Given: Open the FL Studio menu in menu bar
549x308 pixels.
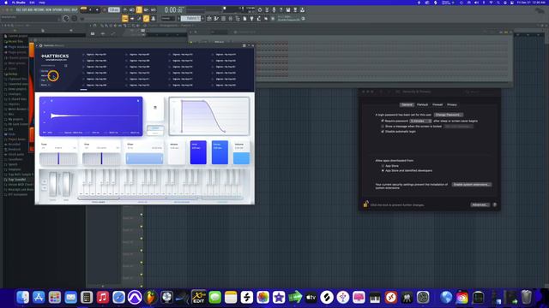Looking at the screenshot, I should (19, 3).
